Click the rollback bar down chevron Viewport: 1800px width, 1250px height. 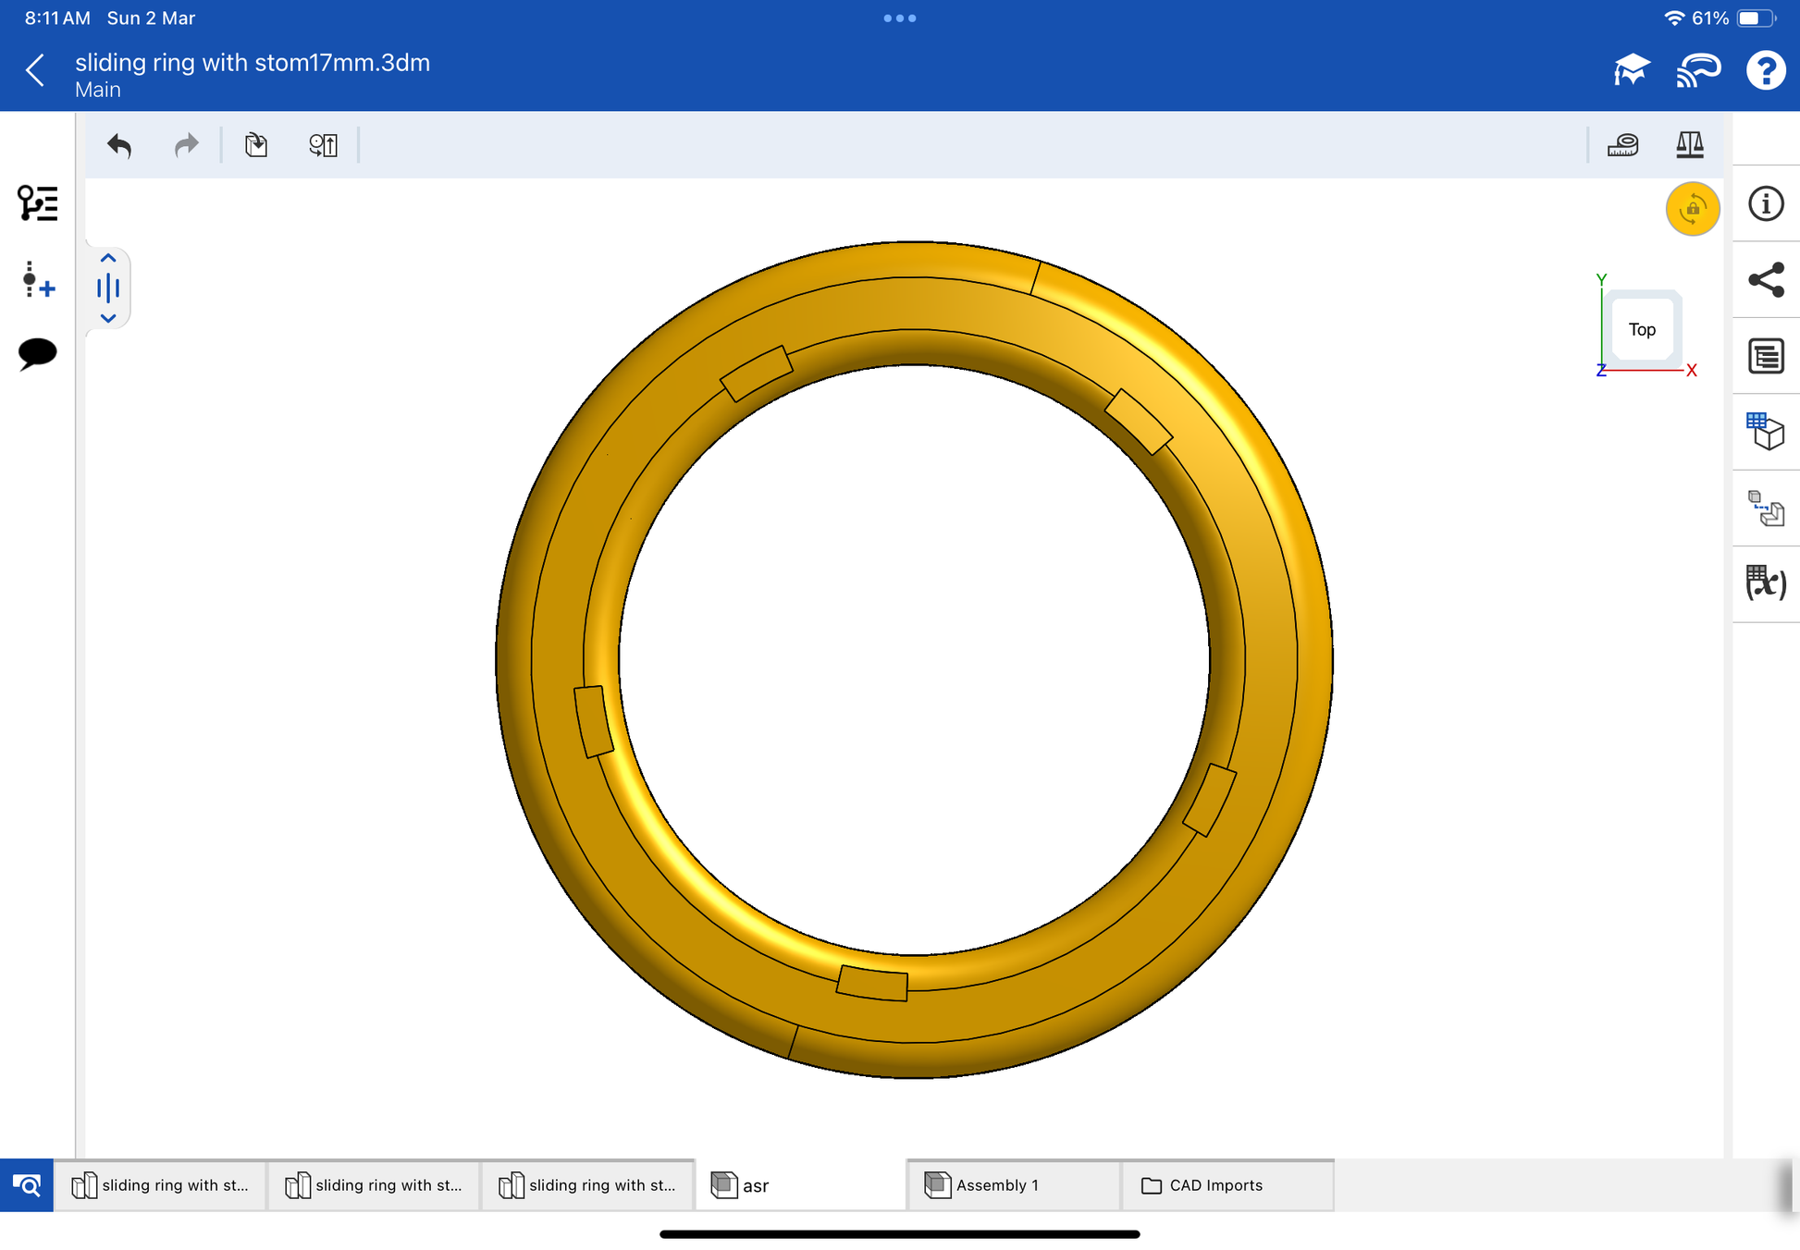point(108,318)
